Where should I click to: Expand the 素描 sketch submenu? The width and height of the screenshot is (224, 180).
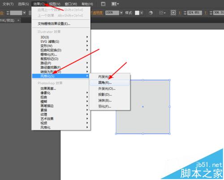(x=61, y=110)
